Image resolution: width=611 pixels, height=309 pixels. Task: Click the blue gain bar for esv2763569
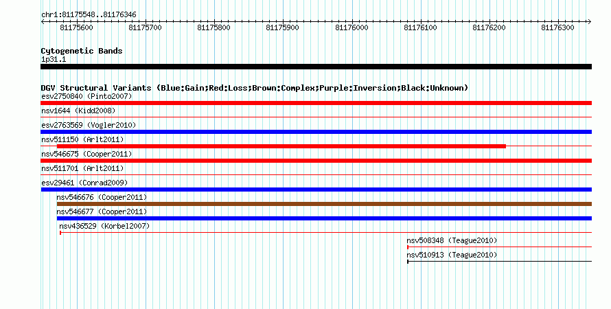coord(316,132)
